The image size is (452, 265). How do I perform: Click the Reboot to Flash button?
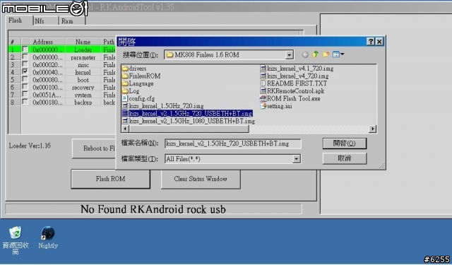[x=94, y=148]
